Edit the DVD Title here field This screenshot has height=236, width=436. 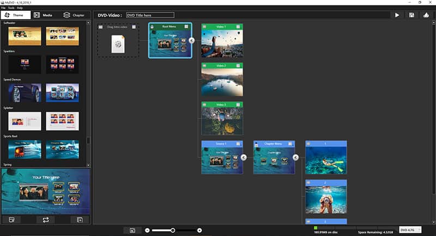[x=150, y=15]
